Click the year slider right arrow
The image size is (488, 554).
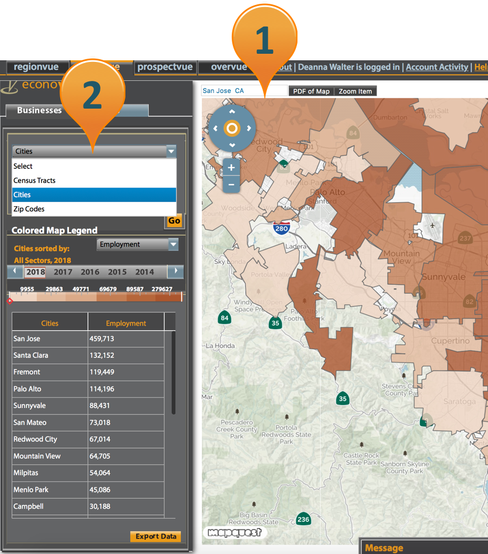point(176,272)
